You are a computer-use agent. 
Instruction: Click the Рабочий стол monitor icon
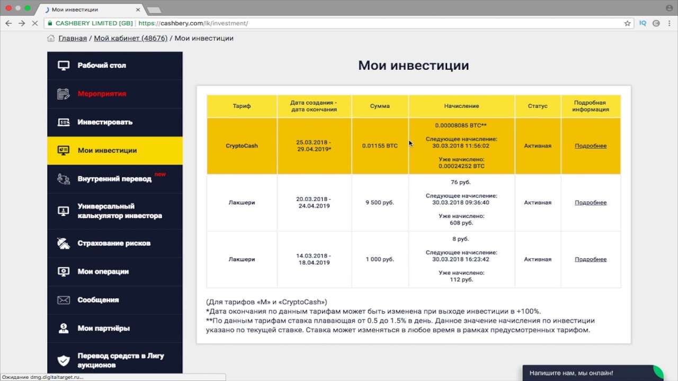point(64,66)
